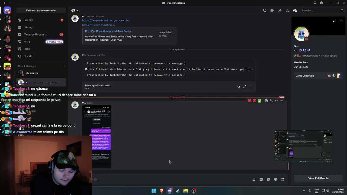Open OBS Studio from the taskbar
The image size is (347, 195).
(194, 191)
